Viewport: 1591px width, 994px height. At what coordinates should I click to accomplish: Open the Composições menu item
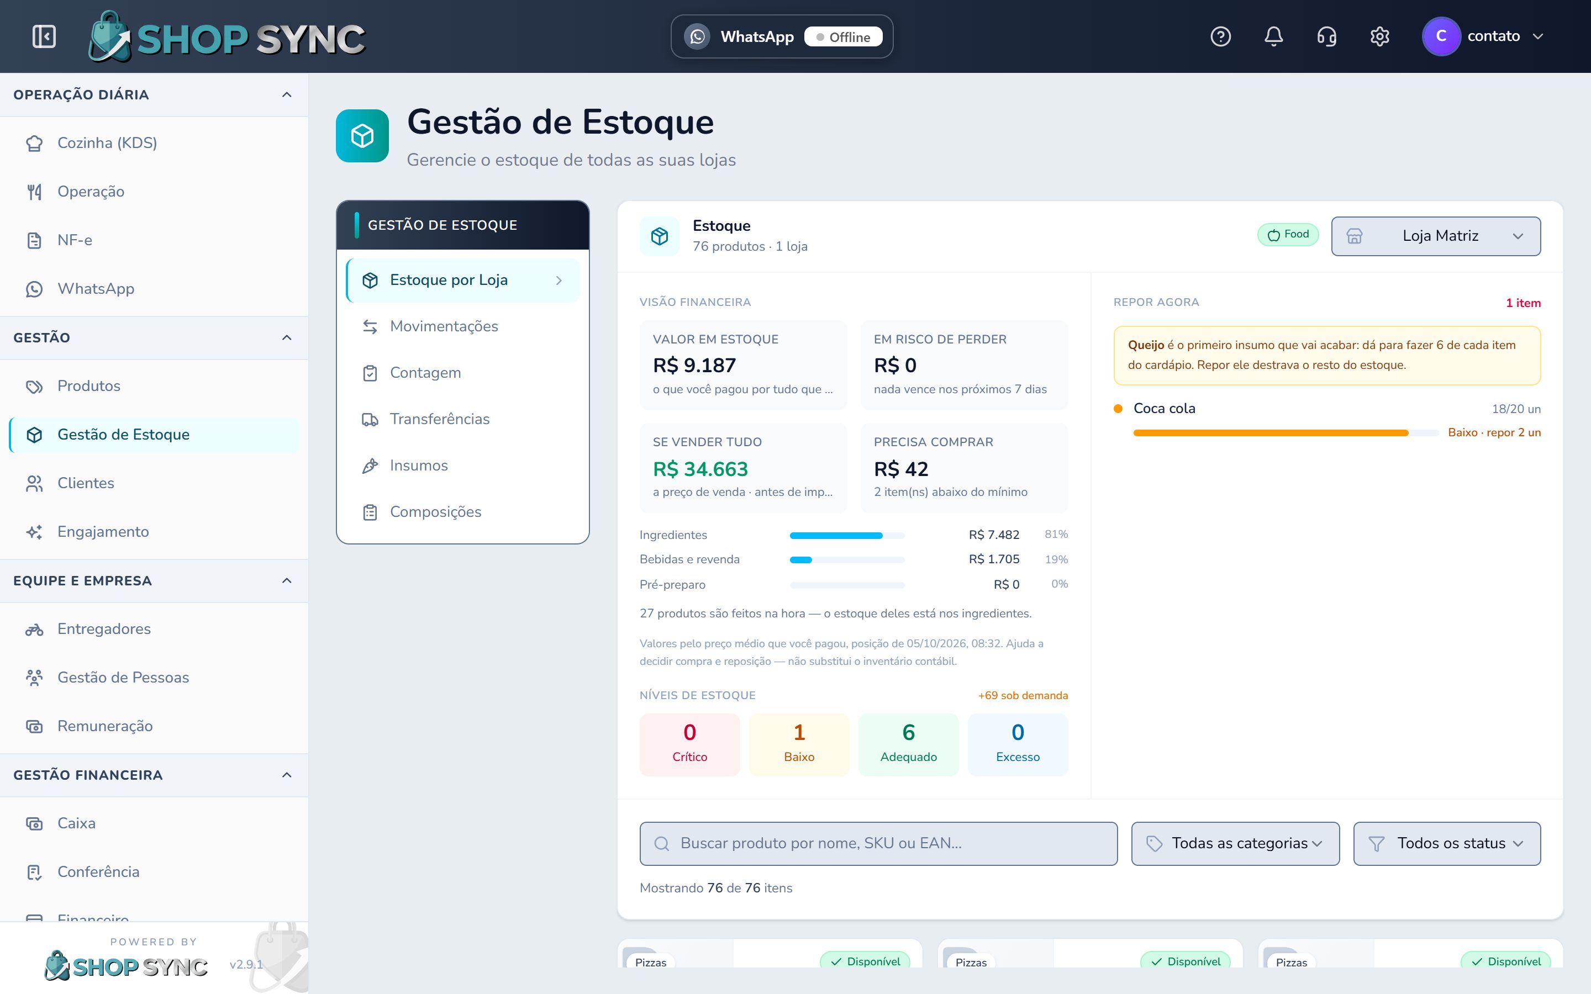coord(463,512)
